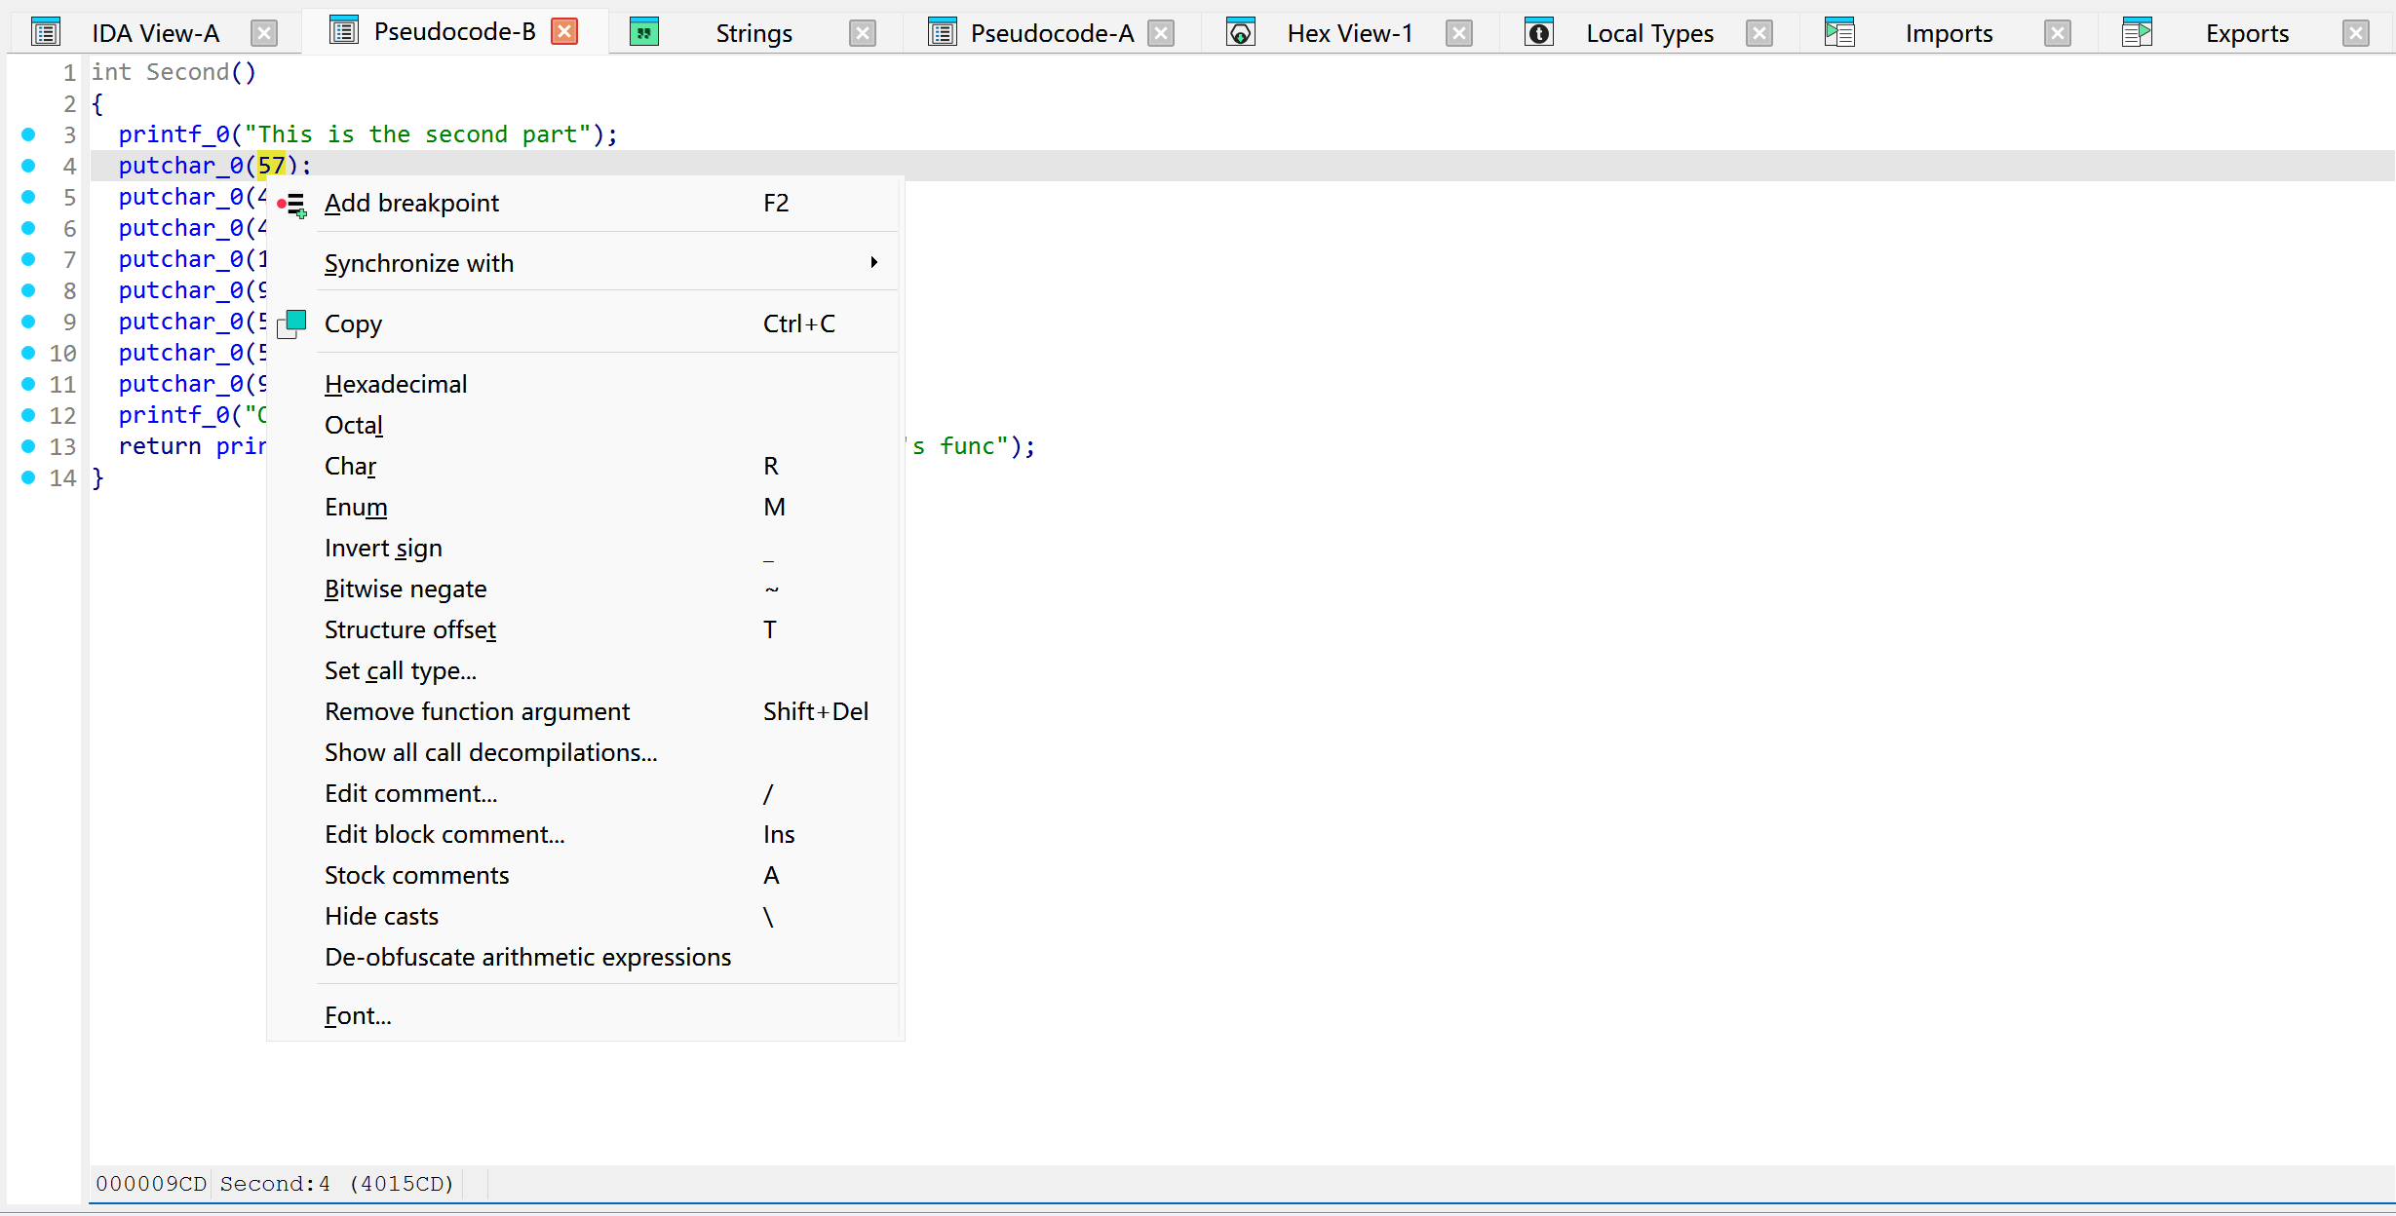Choose Char representation in context menu
This screenshot has width=2396, height=1216.
pyautogui.click(x=350, y=466)
